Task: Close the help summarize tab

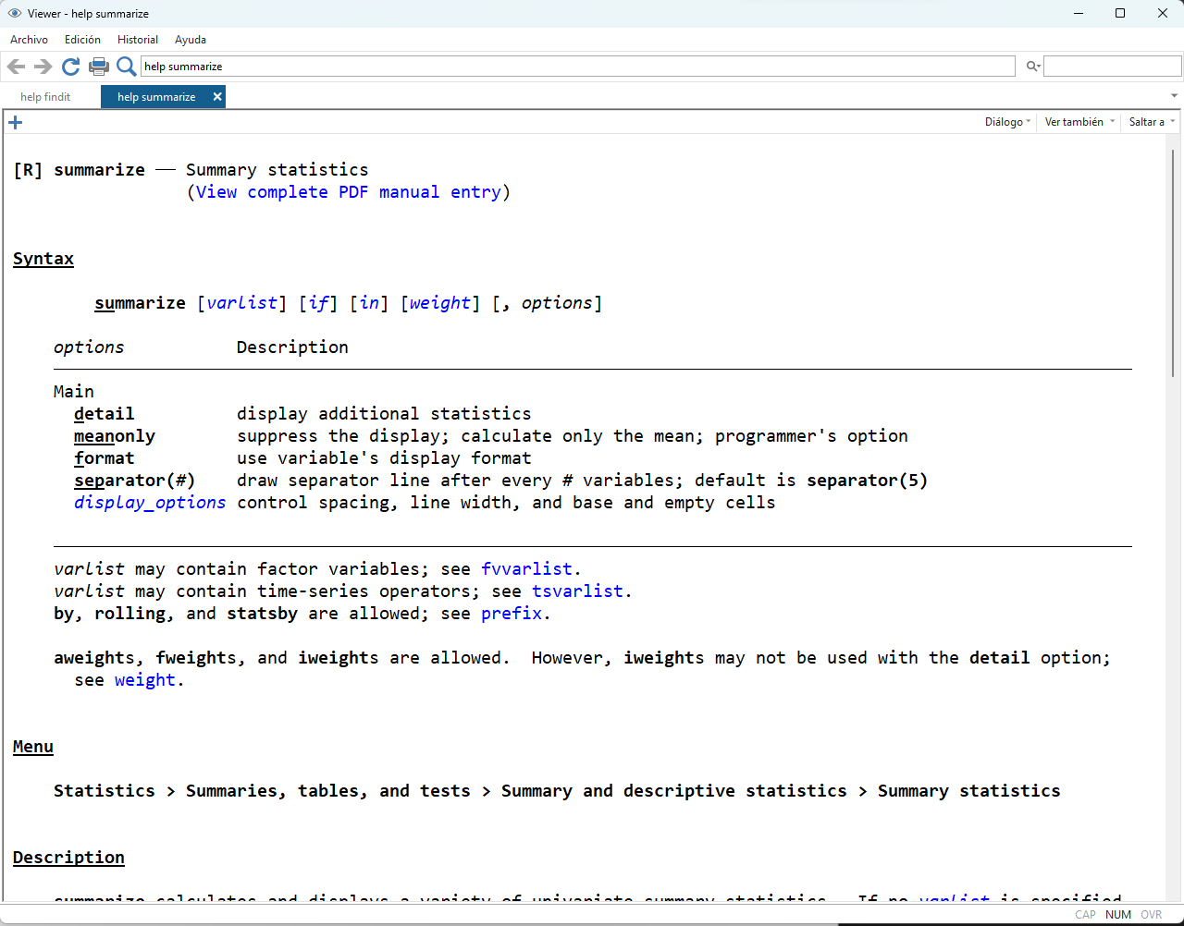Action: tap(217, 96)
